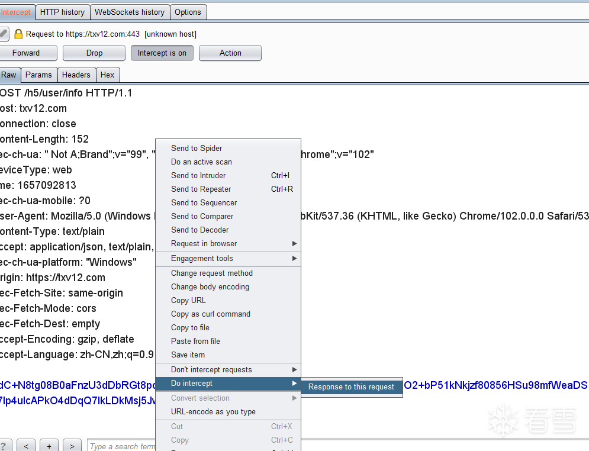Click the padlock icon next to the request URL
Viewport: 589px width, 451px height.
[18, 34]
